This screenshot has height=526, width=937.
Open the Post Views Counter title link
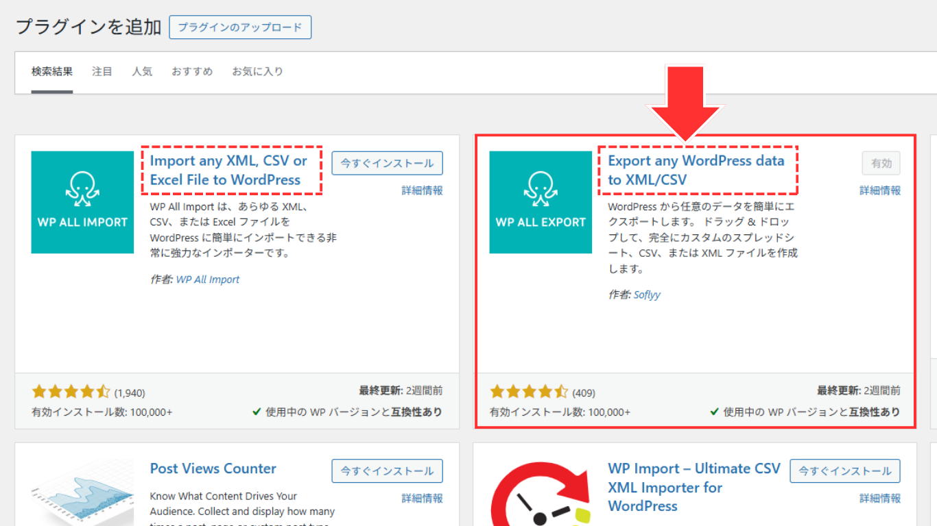click(213, 468)
